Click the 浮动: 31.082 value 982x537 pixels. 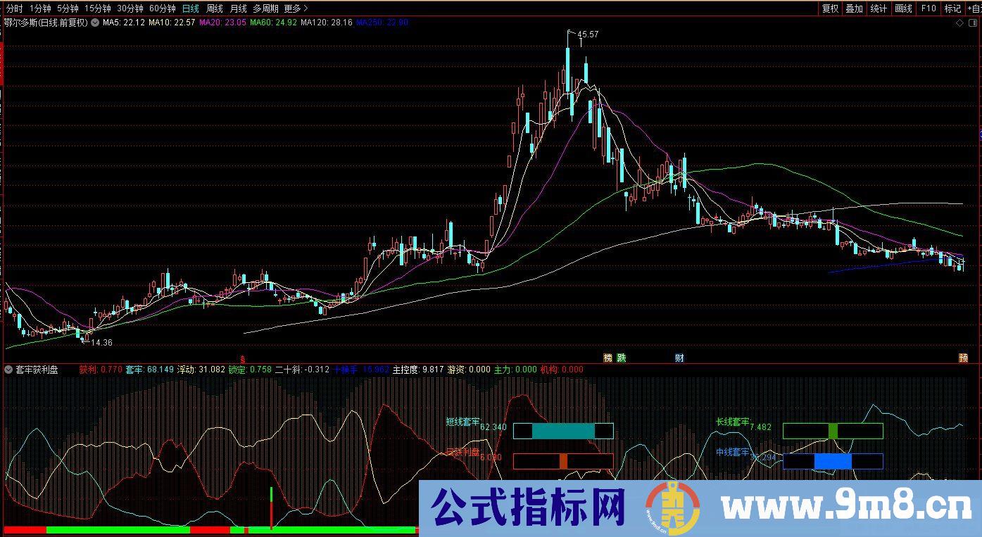(201, 369)
